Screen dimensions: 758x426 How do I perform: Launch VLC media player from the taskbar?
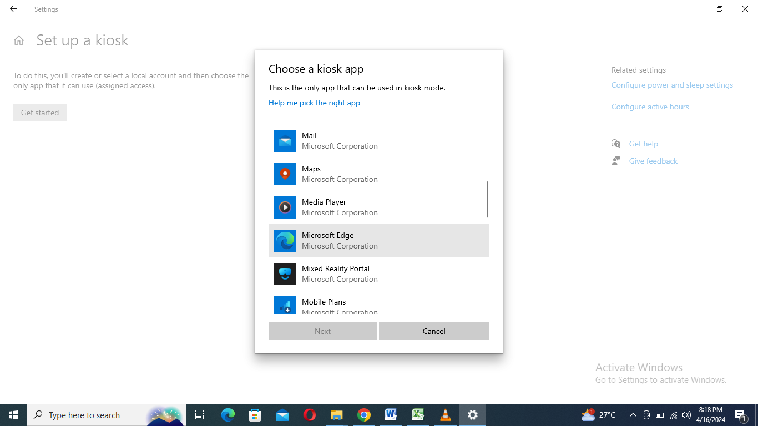click(x=445, y=414)
